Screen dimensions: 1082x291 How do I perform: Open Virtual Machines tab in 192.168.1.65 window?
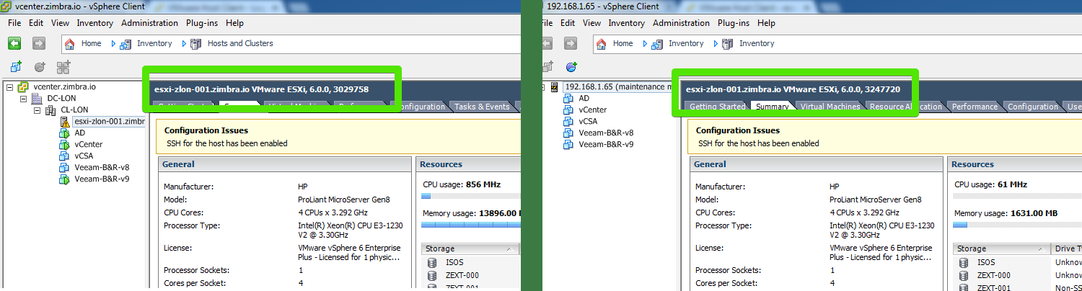[830, 107]
